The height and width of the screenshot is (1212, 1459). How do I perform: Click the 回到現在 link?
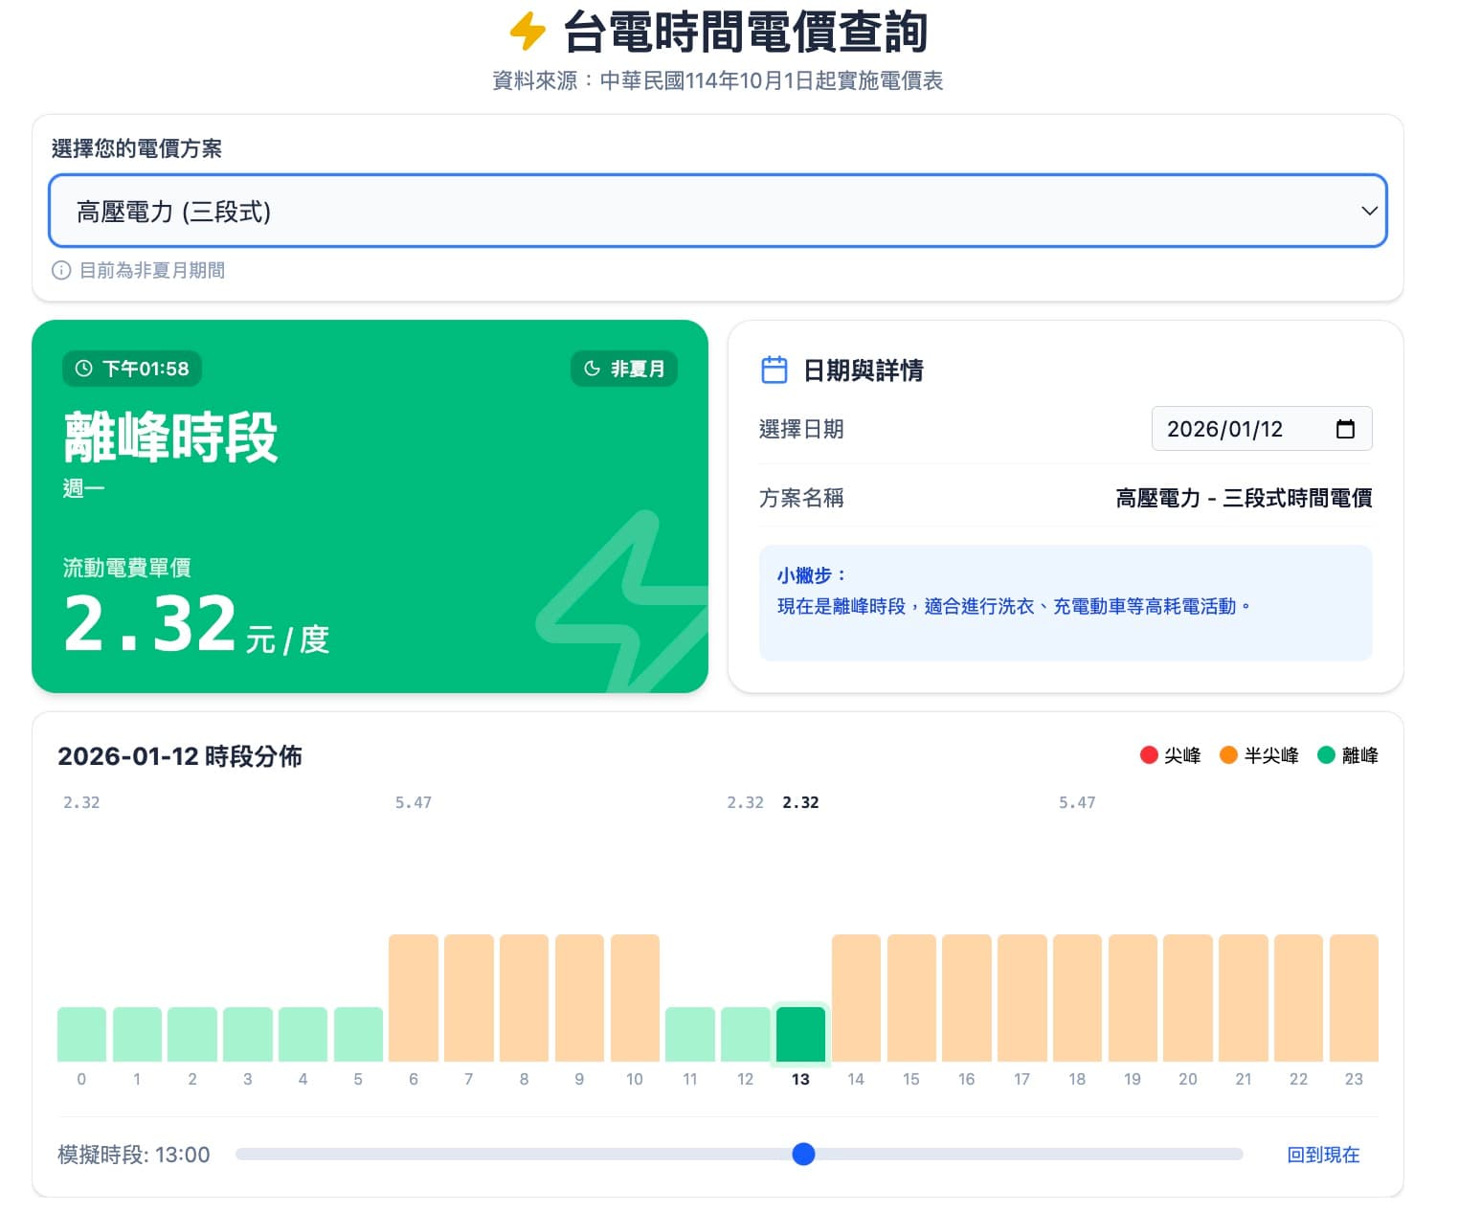coord(1324,1155)
